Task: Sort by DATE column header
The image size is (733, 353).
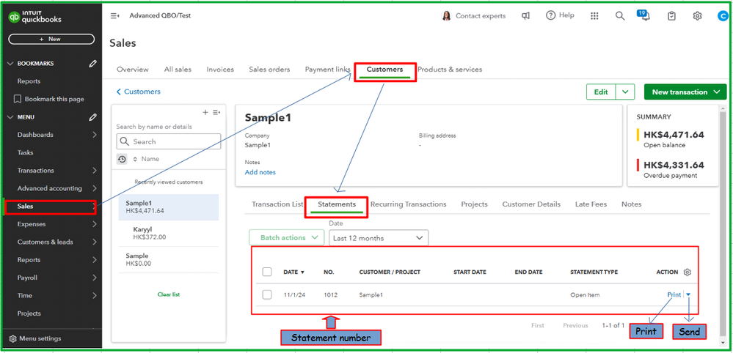Action: (293, 272)
